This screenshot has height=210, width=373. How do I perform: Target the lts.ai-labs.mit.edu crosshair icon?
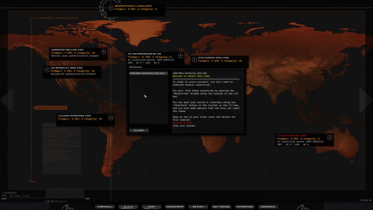(x=330, y=137)
